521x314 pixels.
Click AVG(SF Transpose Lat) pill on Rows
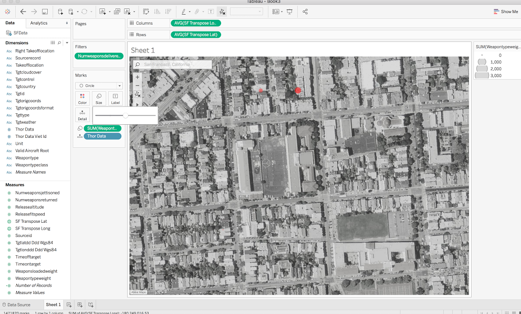click(x=196, y=35)
